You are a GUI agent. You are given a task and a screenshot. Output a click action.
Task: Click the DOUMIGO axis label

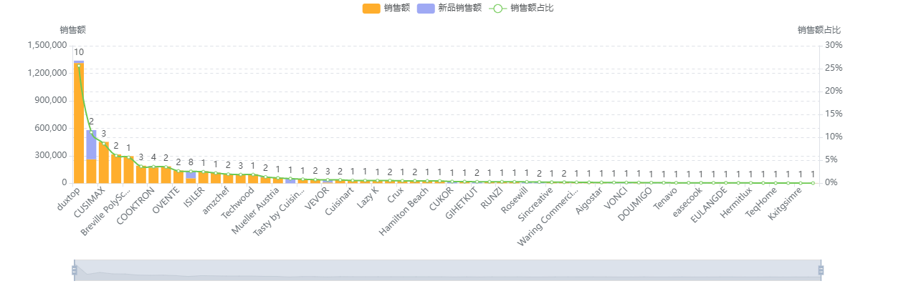636,205
